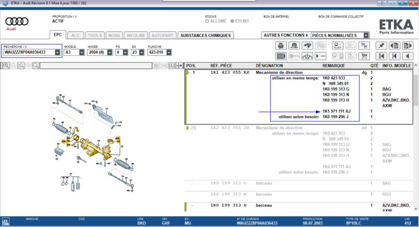Click the steering rack exploded diagram

pyautogui.click(x=93, y=143)
